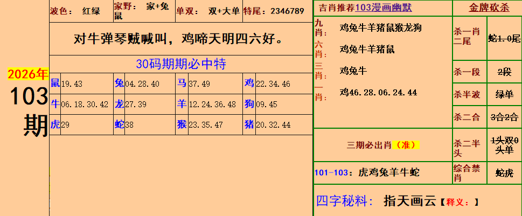Select the 龙 zodiac label

pos(119,104)
